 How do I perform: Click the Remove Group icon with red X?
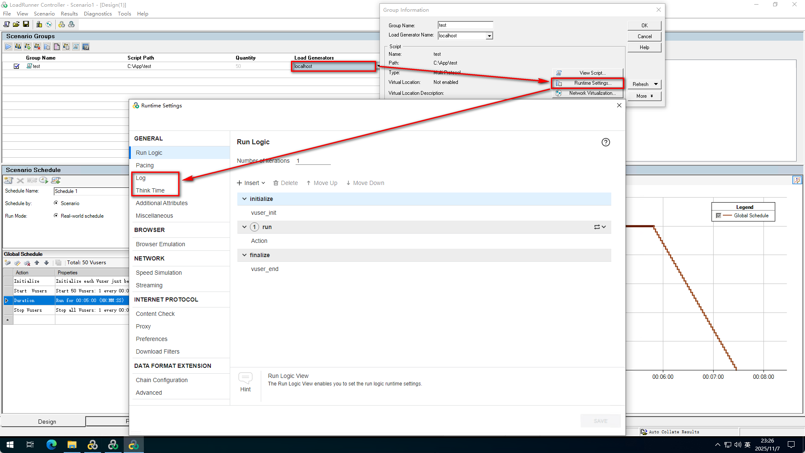[37, 47]
